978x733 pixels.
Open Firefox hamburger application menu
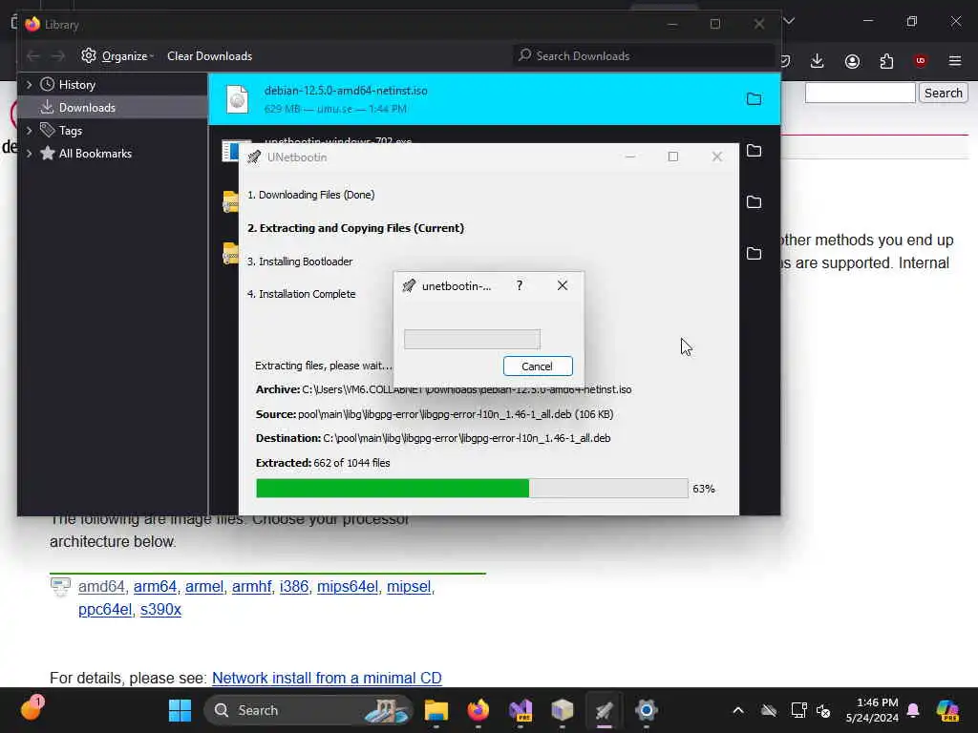tap(955, 61)
